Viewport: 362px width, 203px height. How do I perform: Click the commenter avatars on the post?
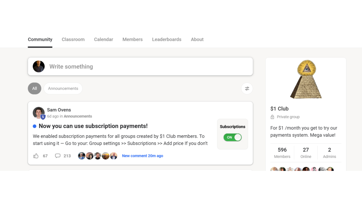(98, 156)
